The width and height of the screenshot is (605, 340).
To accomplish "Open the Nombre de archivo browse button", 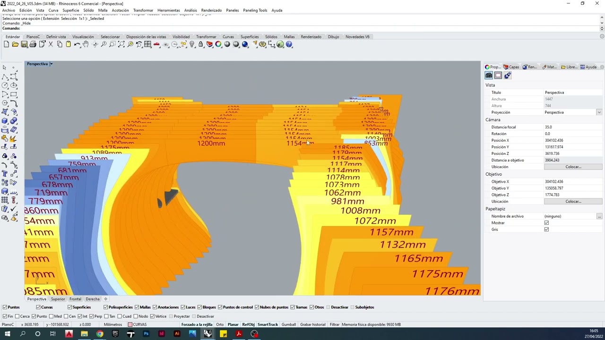I will (x=599, y=216).
